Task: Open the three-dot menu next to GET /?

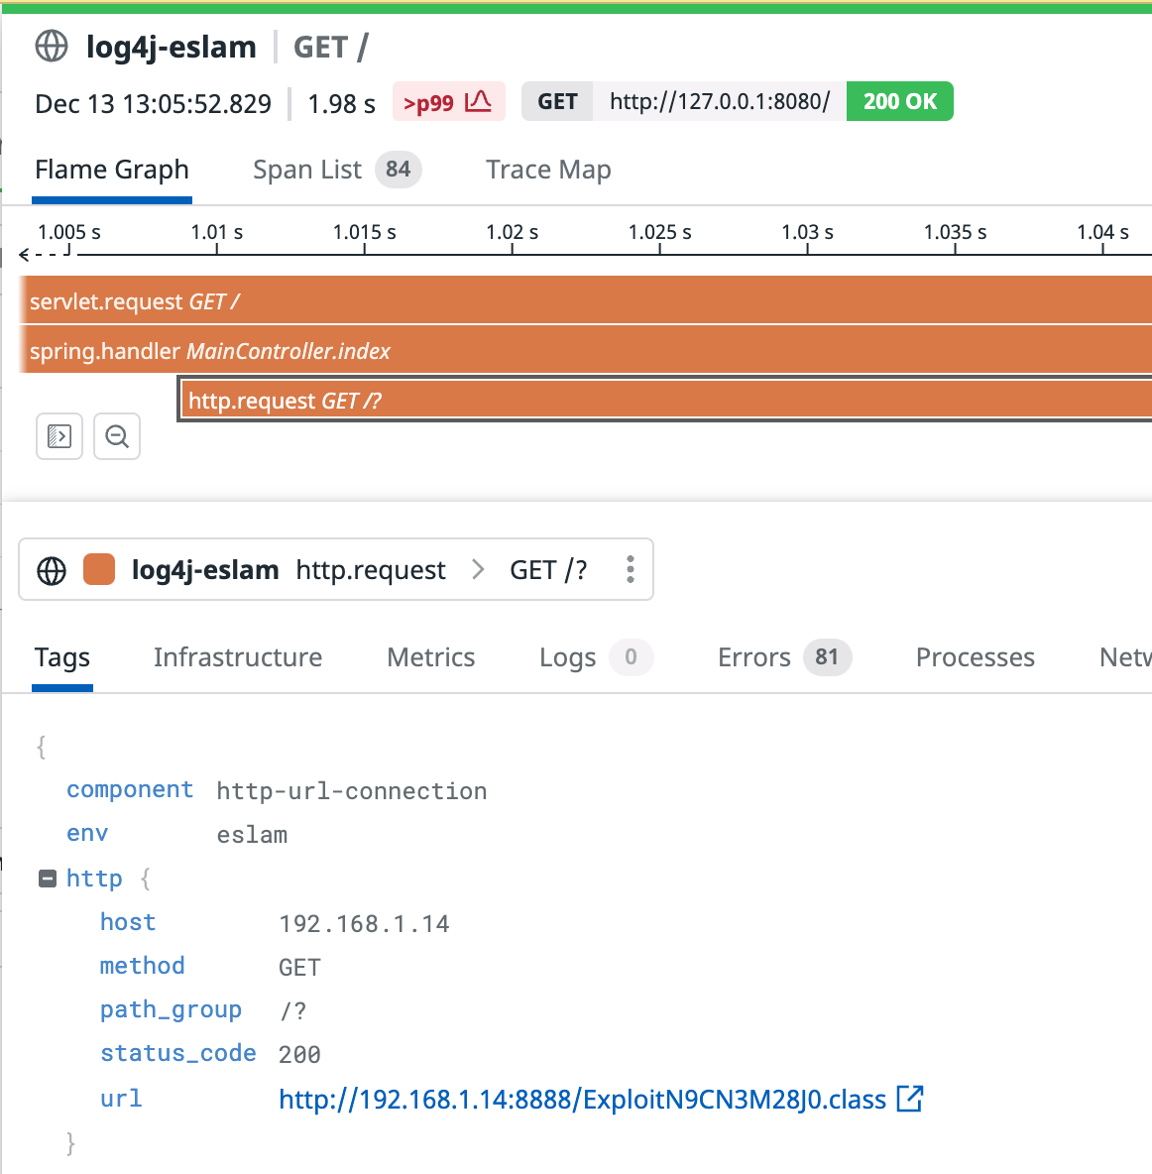Action: tap(630, 569)
